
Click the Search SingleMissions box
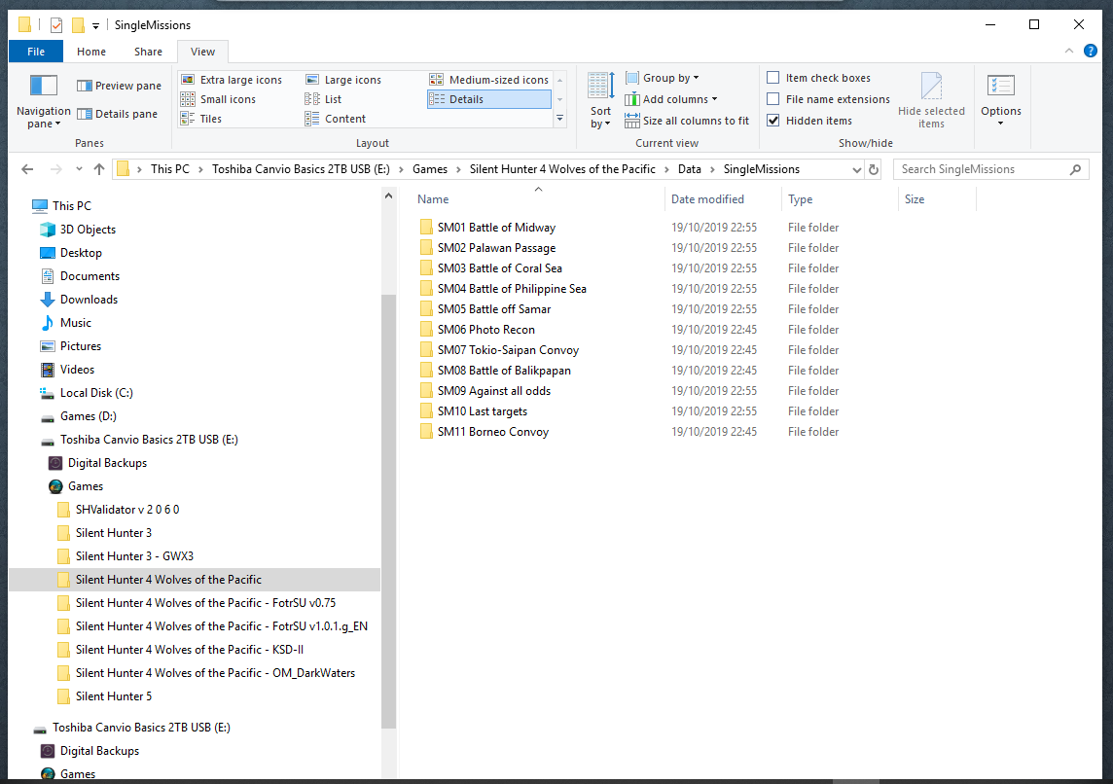991,169
